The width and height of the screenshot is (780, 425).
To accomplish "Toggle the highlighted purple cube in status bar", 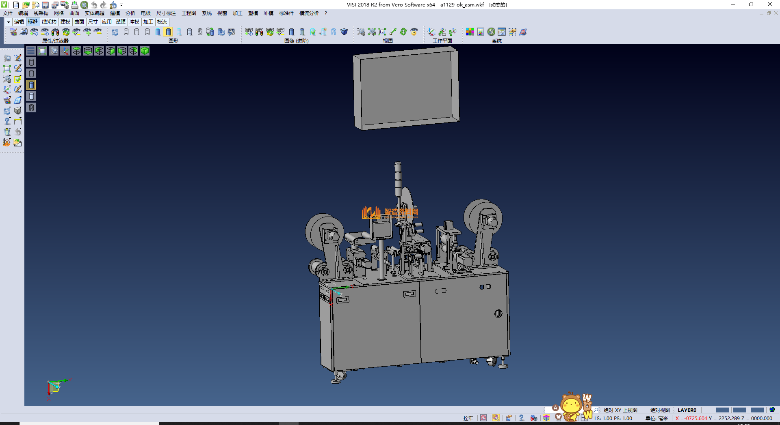I will pos(546,418).
